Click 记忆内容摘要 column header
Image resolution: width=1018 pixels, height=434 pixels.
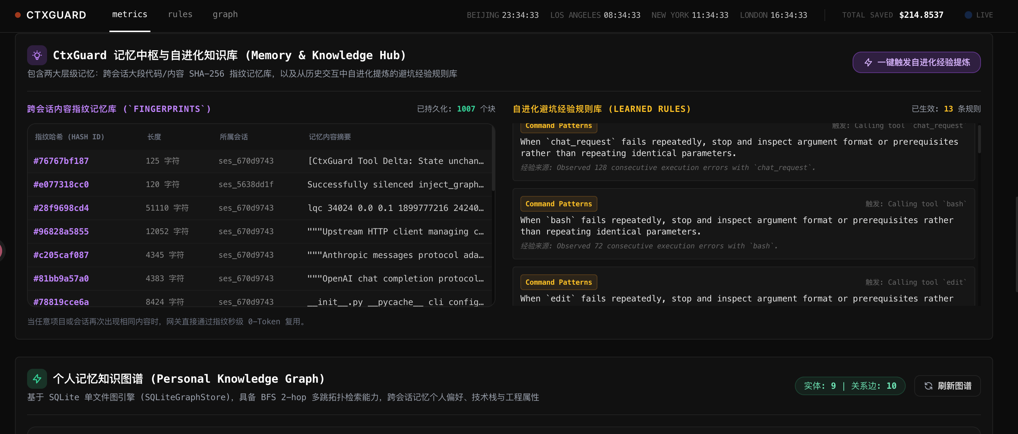click(x=330, y=137)
